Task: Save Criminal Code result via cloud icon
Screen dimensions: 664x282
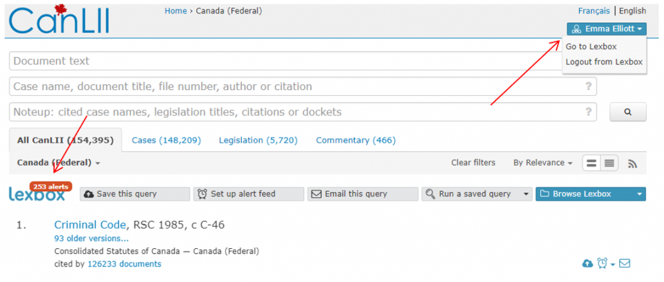Action: click(587, 263)
